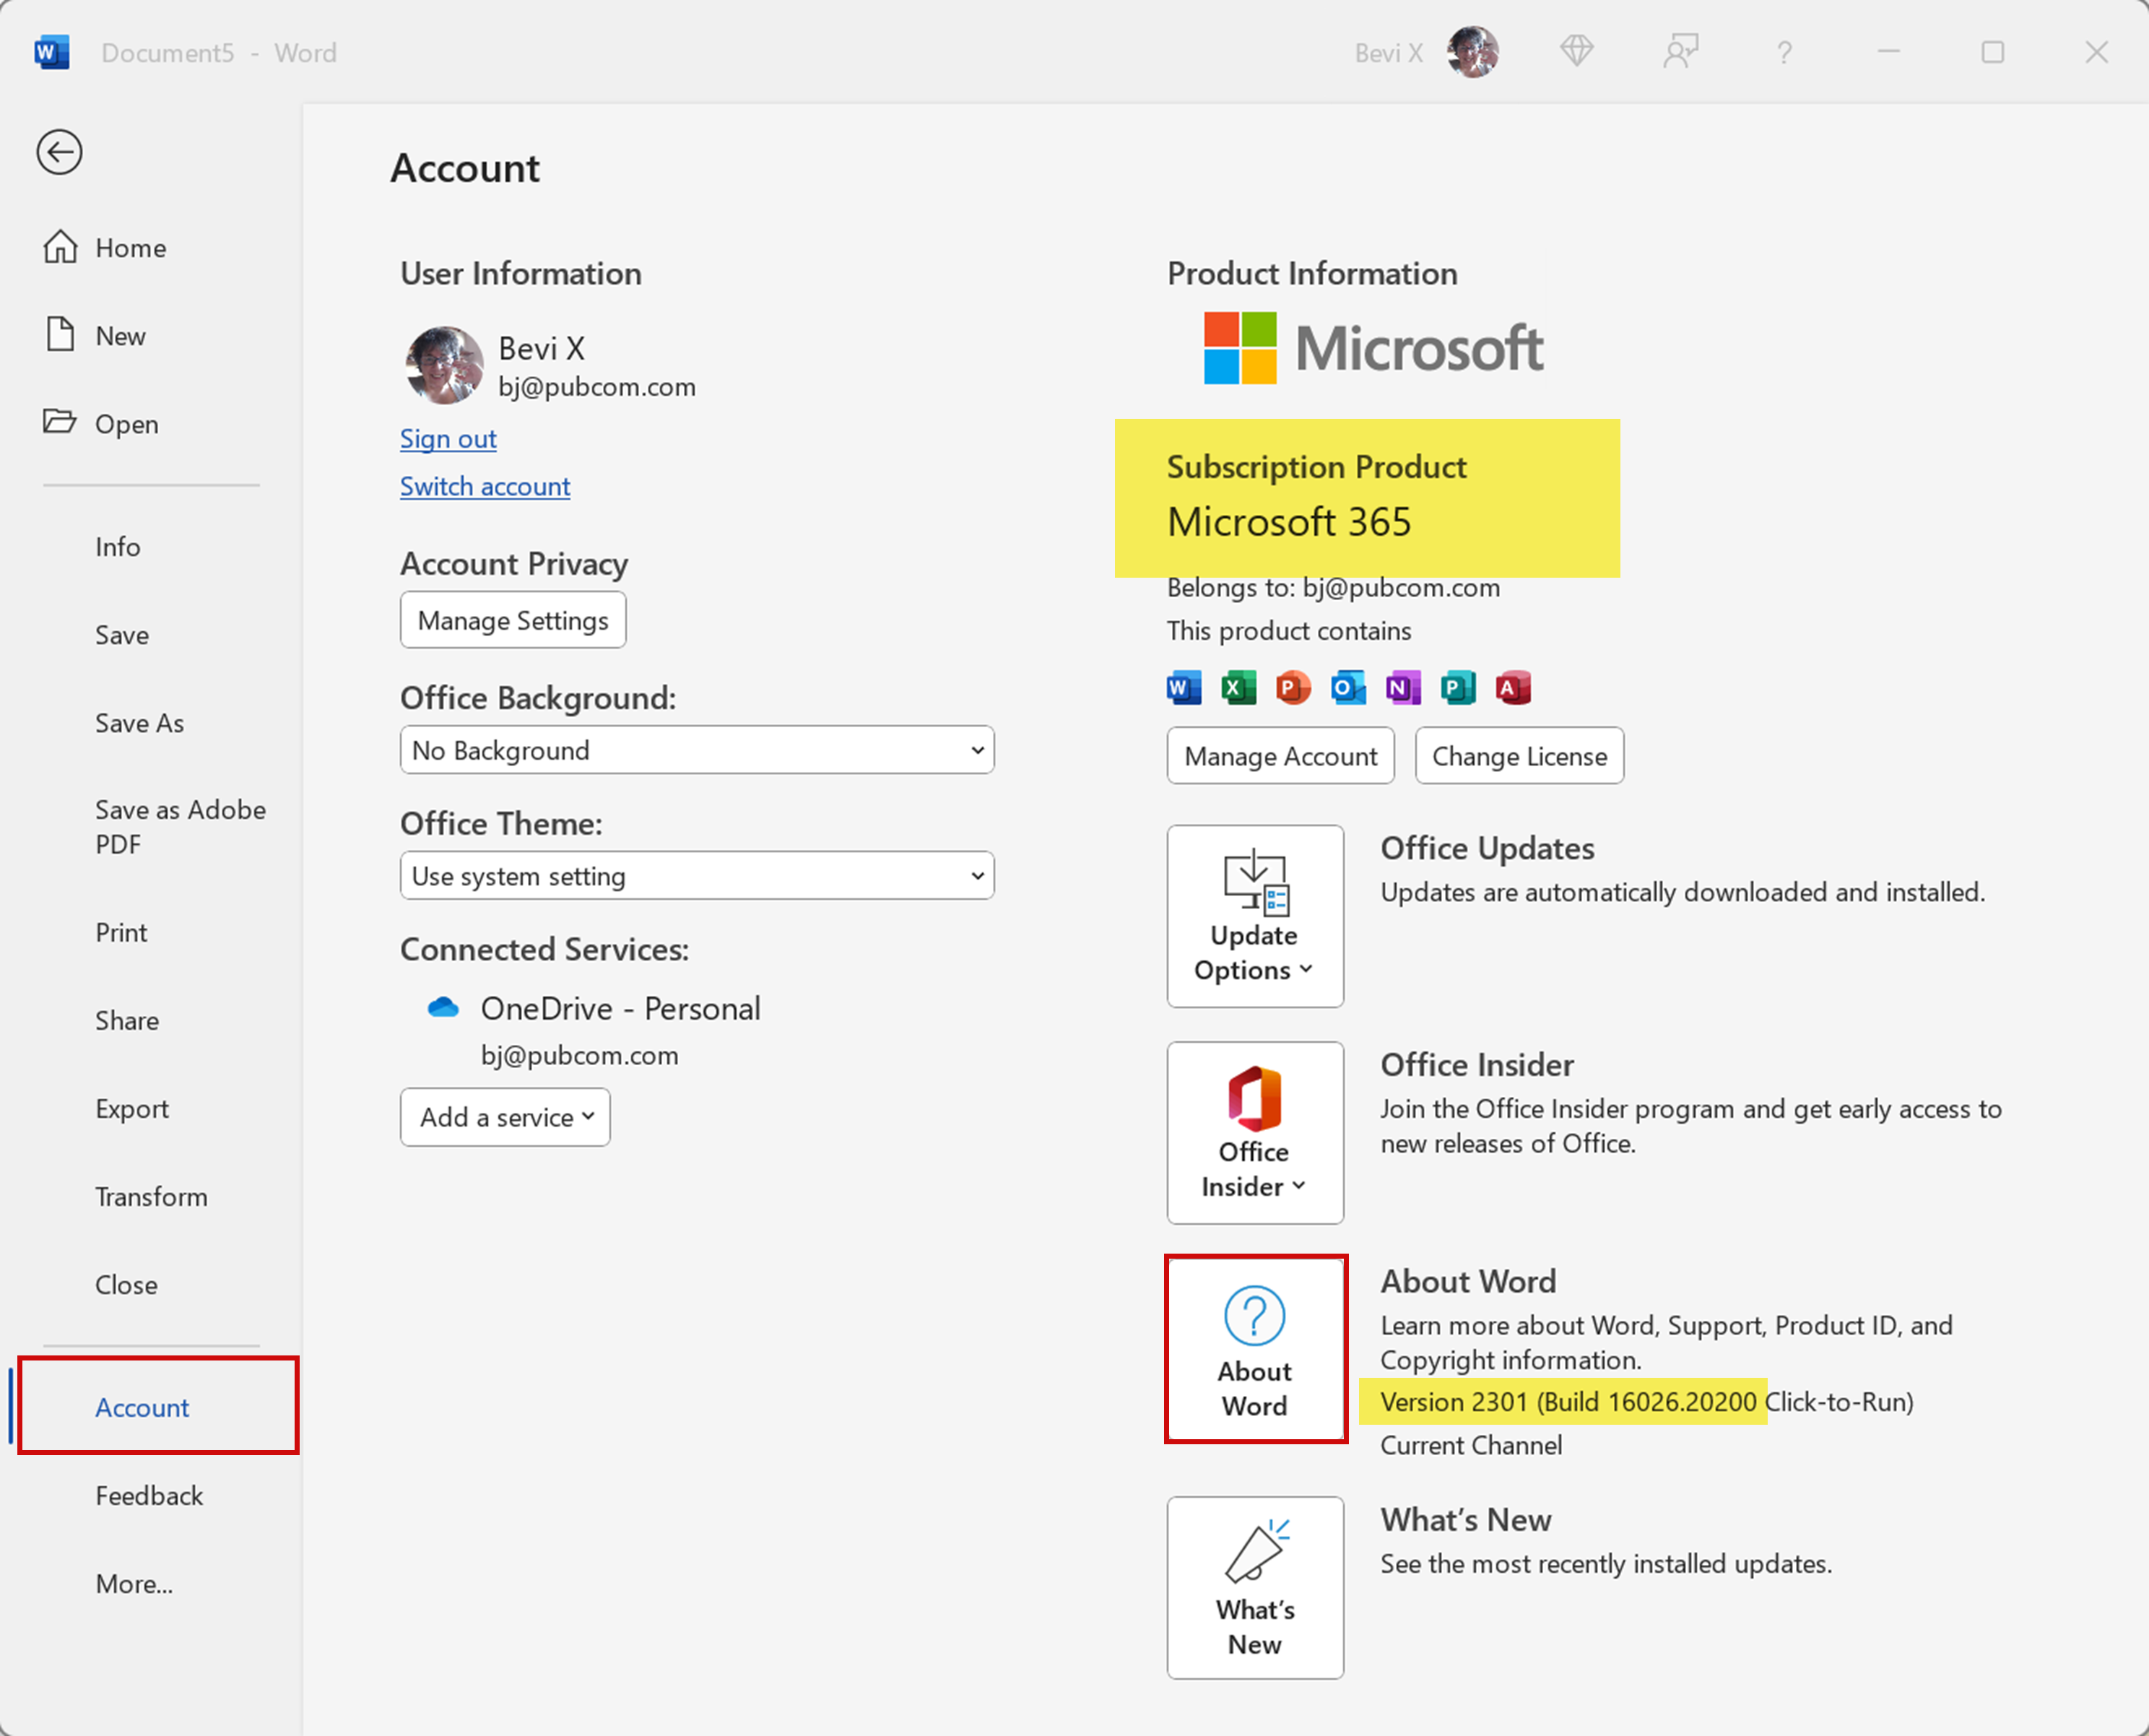Open the Microsoft Rewards diamond icon
Screen dimensions: 2149x1736
point(1577,51)
